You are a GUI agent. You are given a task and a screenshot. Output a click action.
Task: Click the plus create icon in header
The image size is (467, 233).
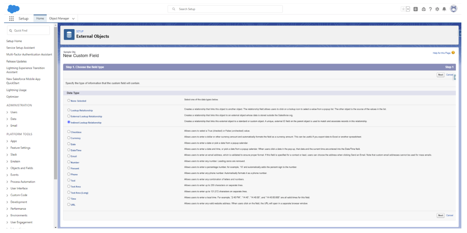[416, 9]
